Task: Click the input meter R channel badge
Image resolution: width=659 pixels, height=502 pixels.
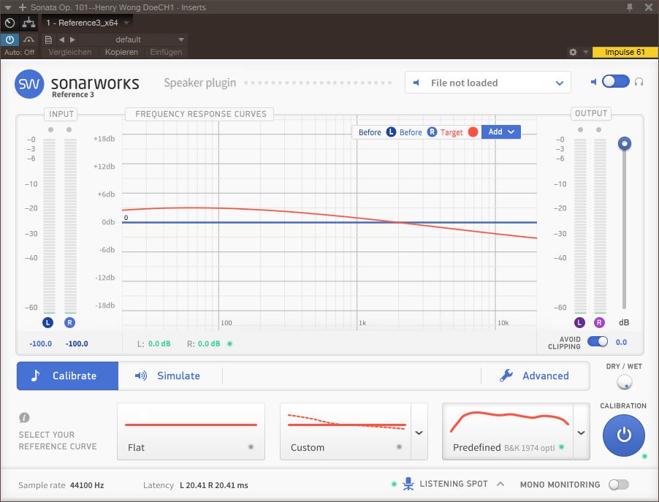Action: point(69,322)
